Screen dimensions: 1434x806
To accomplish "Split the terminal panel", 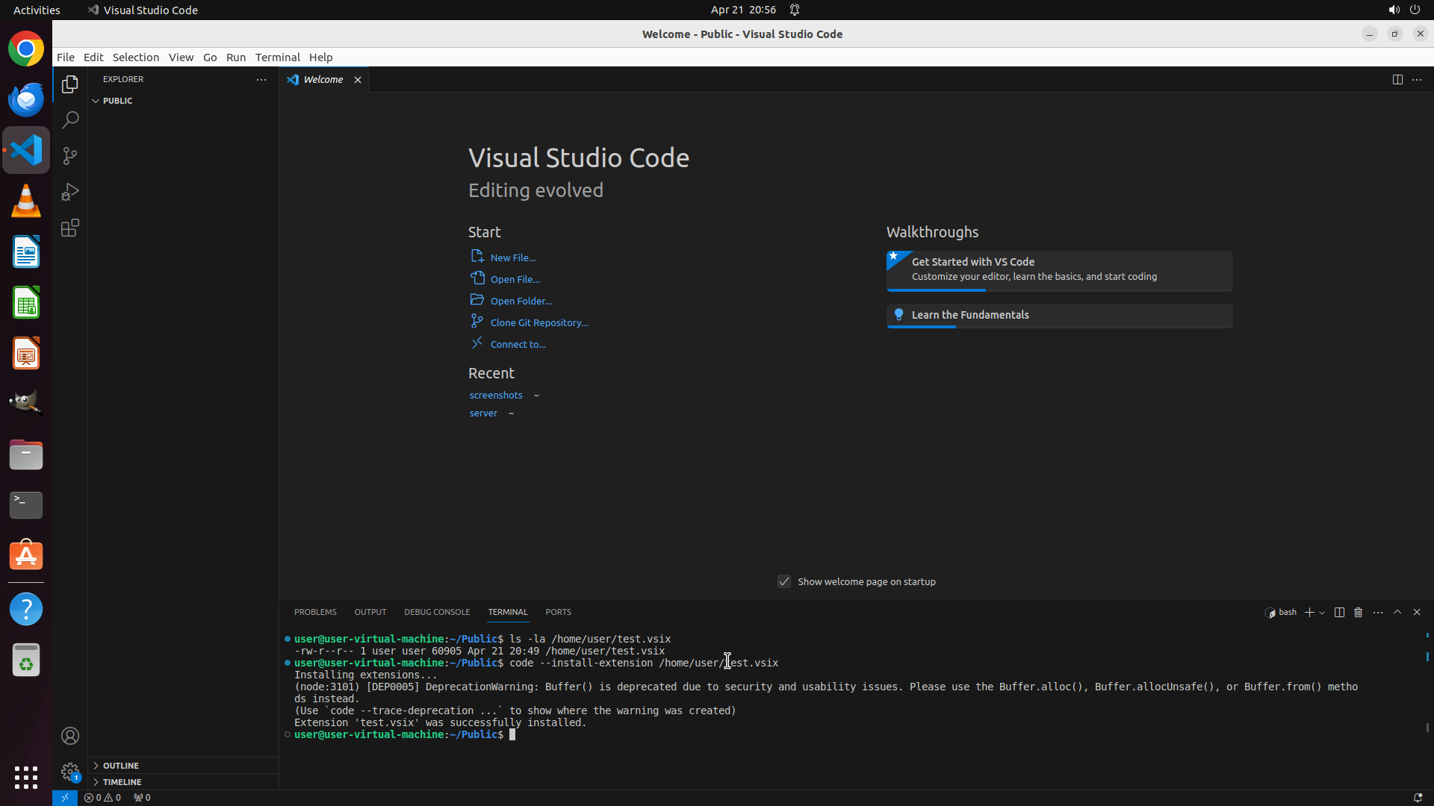I will (x=1339, y=612).
